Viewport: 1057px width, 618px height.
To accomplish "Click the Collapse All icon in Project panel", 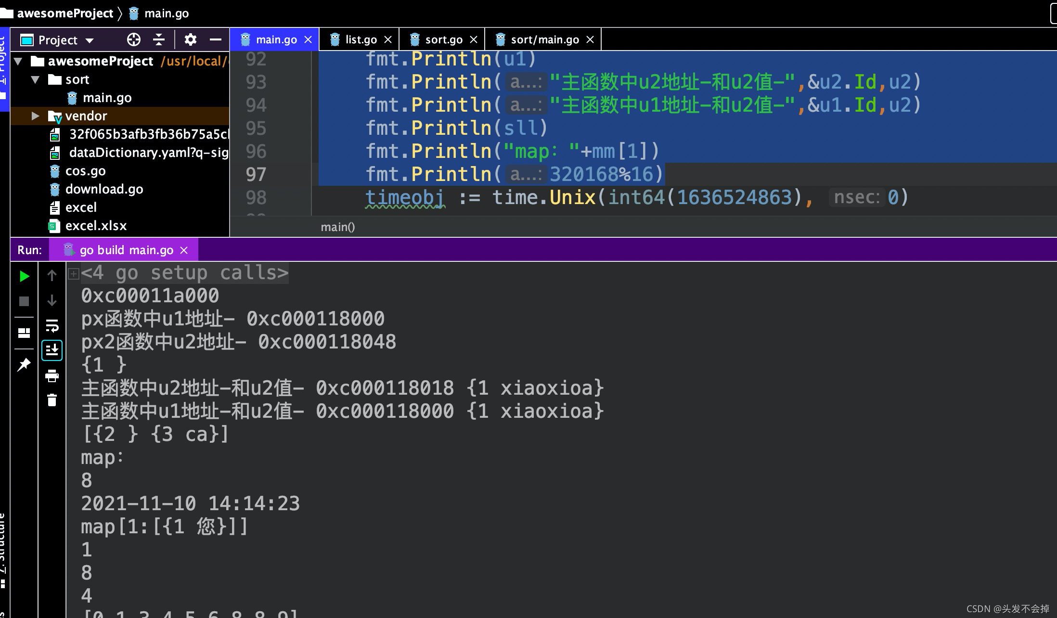I will click(158, 39).
